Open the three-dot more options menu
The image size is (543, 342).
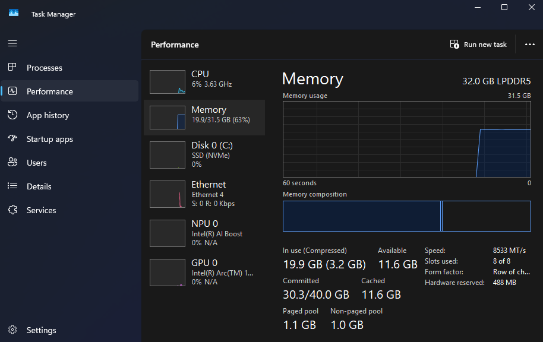point(529,45)
